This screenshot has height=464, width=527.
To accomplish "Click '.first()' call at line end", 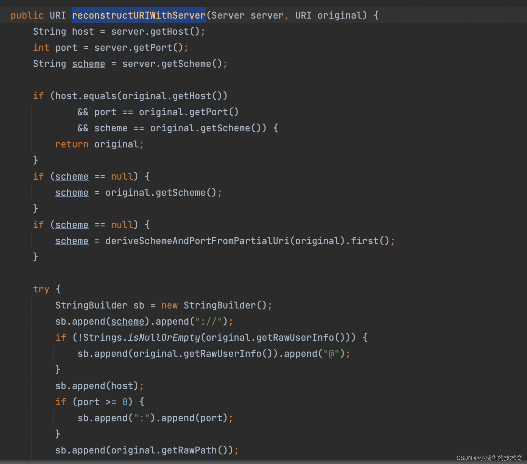I will (x=367, y=241).
